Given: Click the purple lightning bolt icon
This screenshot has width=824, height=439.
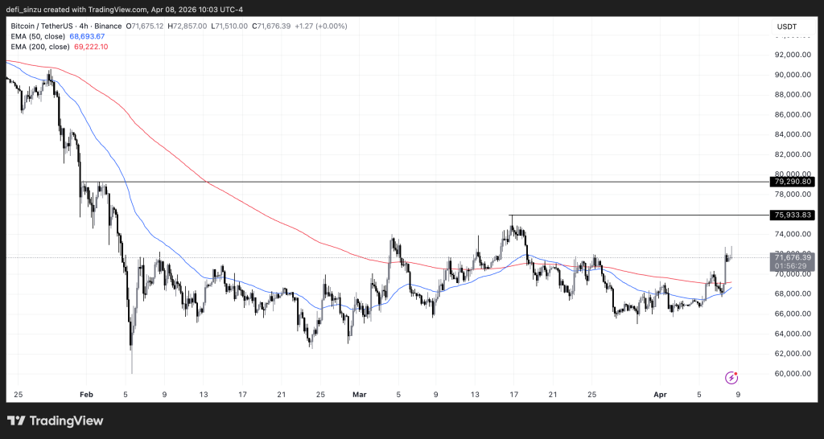Looking at the screenshot, I should click(x=732, y=377).
